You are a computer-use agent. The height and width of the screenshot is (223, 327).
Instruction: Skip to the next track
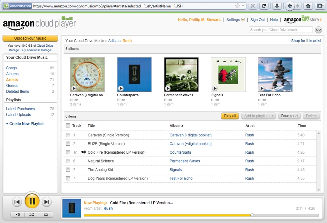tap(47, 202)
